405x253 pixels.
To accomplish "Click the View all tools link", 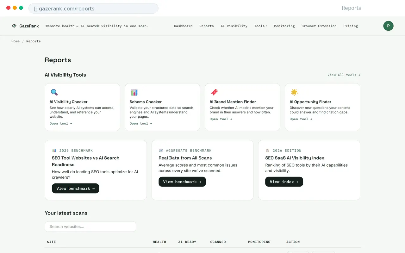I will [x=344, y=75].
